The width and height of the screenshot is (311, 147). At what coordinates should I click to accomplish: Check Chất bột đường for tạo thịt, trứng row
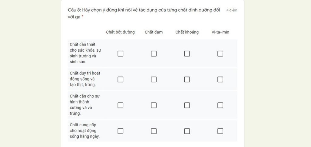click(x=120, y=79)
